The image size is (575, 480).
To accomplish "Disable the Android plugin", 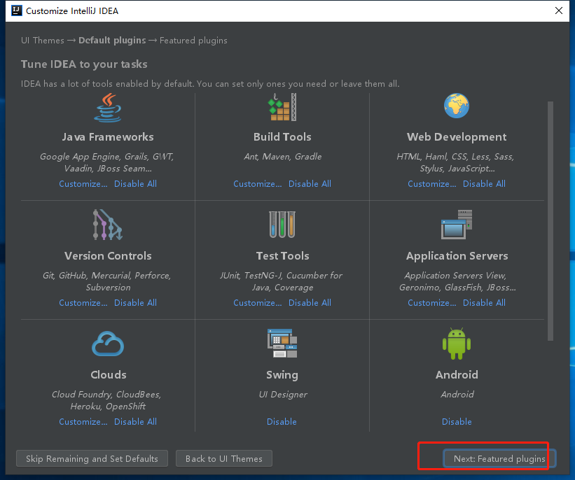I will click(456, 421).
